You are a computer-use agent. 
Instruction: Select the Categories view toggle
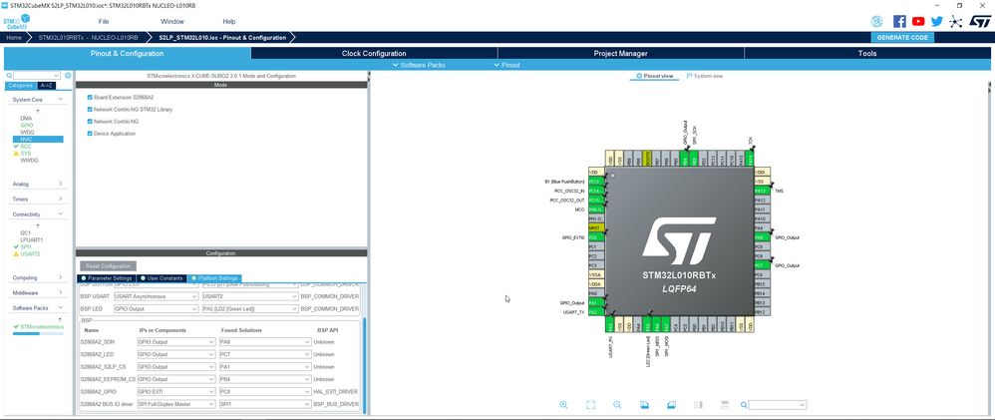click(20, 85)
